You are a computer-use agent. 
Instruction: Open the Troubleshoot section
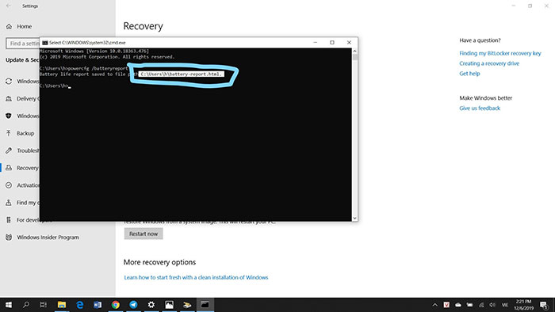tap(22, 150)
